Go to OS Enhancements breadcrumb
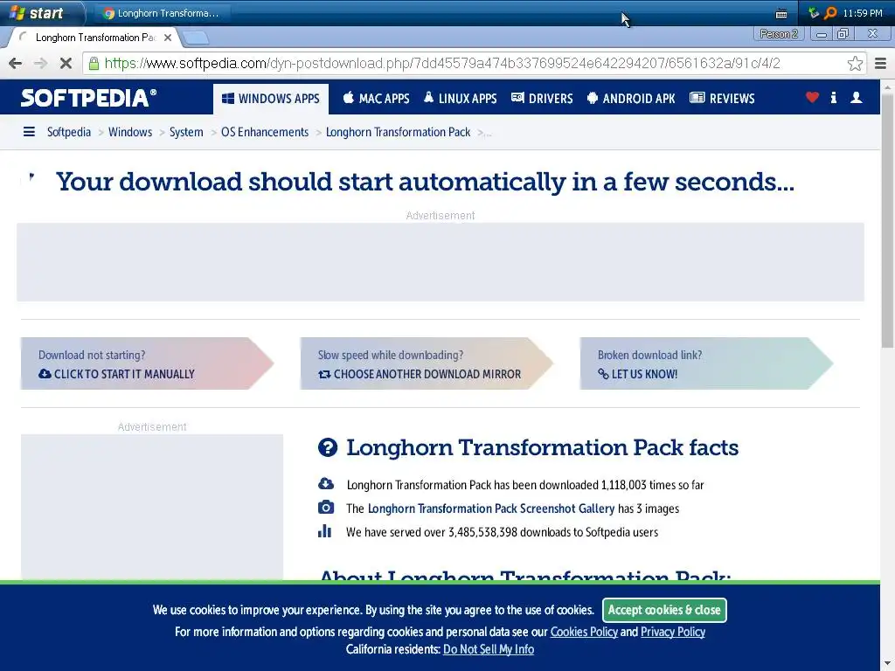 265,132
